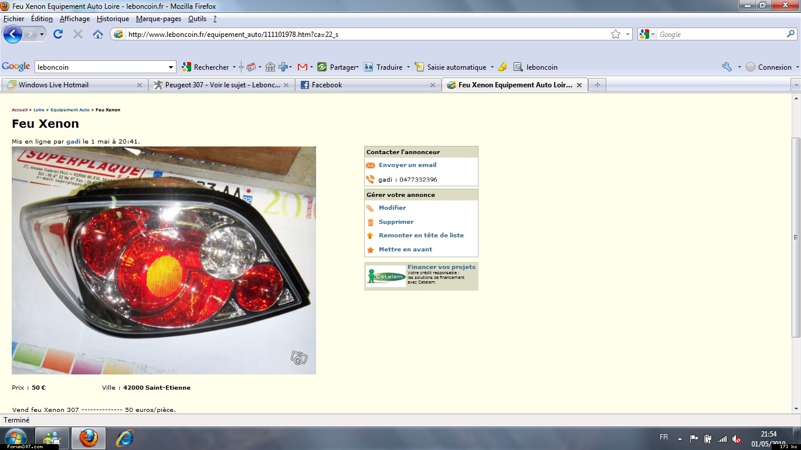
Task: Click the Google search box in the navigation bar
Action: click(721, 35)
